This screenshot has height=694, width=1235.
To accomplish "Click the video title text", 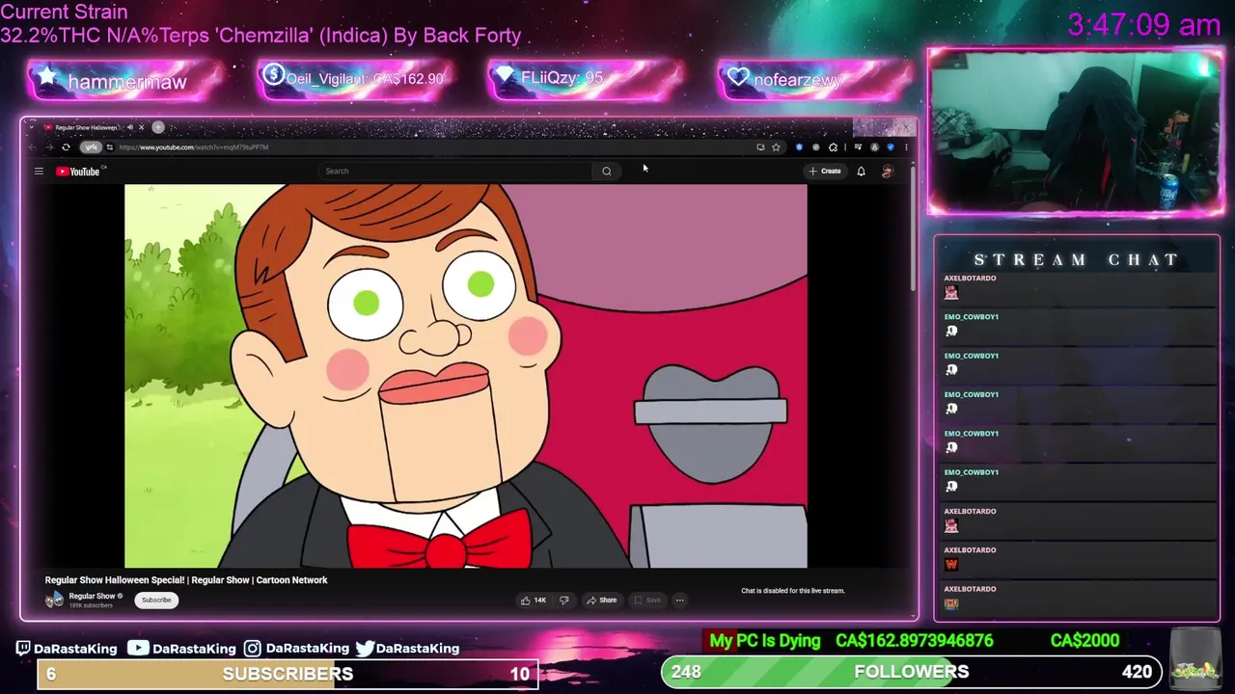I will point(186,580).
